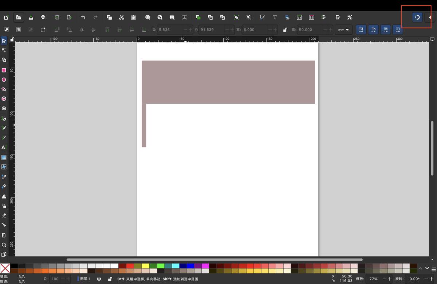Toggle the snapping button at top right
The width and height of the screenshot is (437, 284).
click(417, 17)
